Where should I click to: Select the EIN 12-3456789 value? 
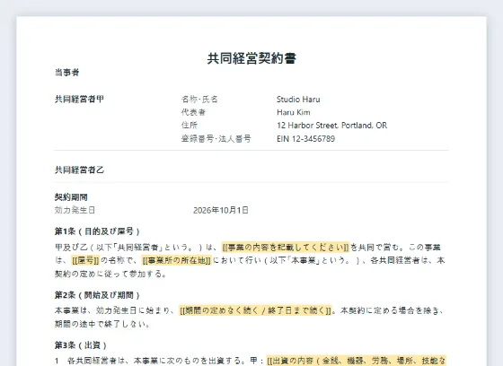click(305, 139)
